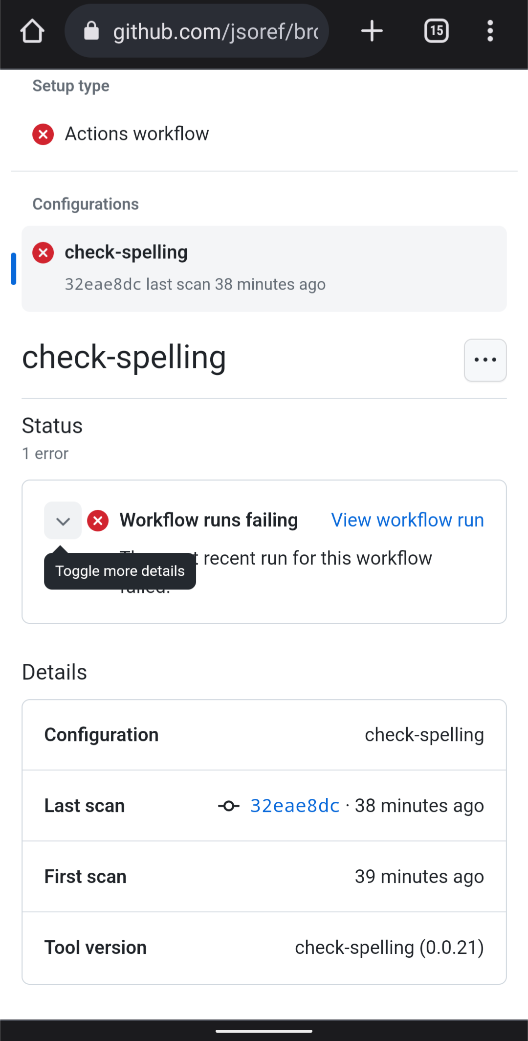Tap the red error icon on check-spelling configuration

tap(43, 252)
